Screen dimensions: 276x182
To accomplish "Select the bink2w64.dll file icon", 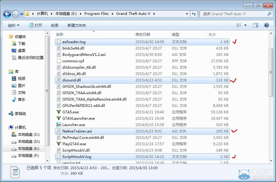I will 59,48.
